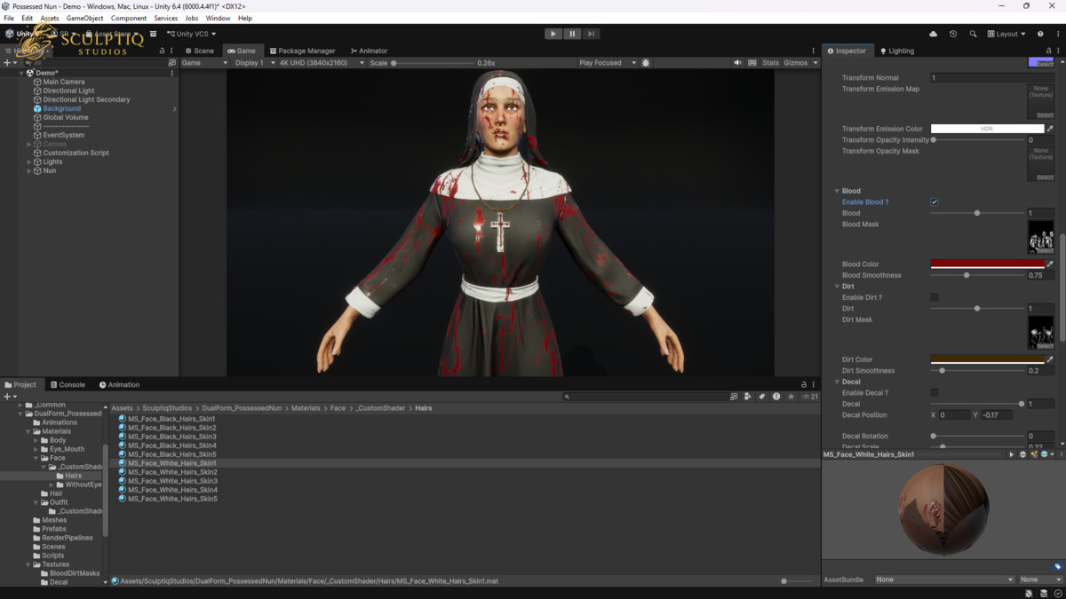Adjust the Blood Smoothness slider
This screenshot has height=599, width=1066.
(x=977, y=275)
